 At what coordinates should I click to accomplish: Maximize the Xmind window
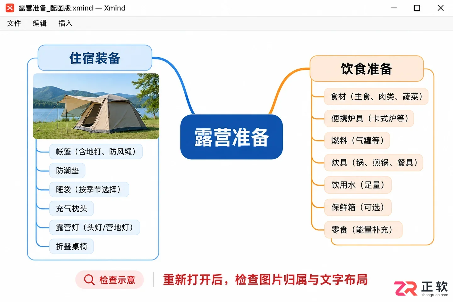417,8
